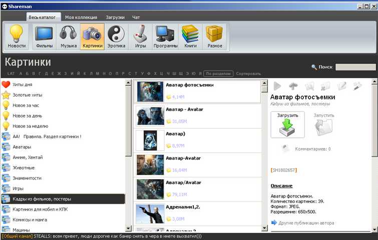The image size is (378, 240).
Task: Select Картинки для мобил и КПК section
Action: pyautogui.click(x=63, y=209)
